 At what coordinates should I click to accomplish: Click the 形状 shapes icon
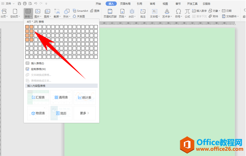click(x=67, y=11)
